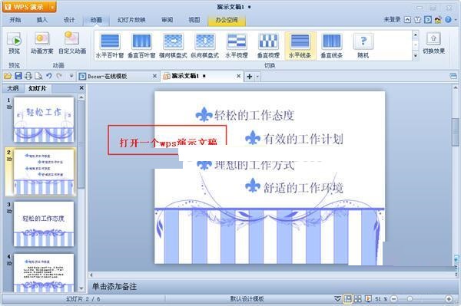Open the 开始 ribbon tab
461x306 pixels.
15,20
